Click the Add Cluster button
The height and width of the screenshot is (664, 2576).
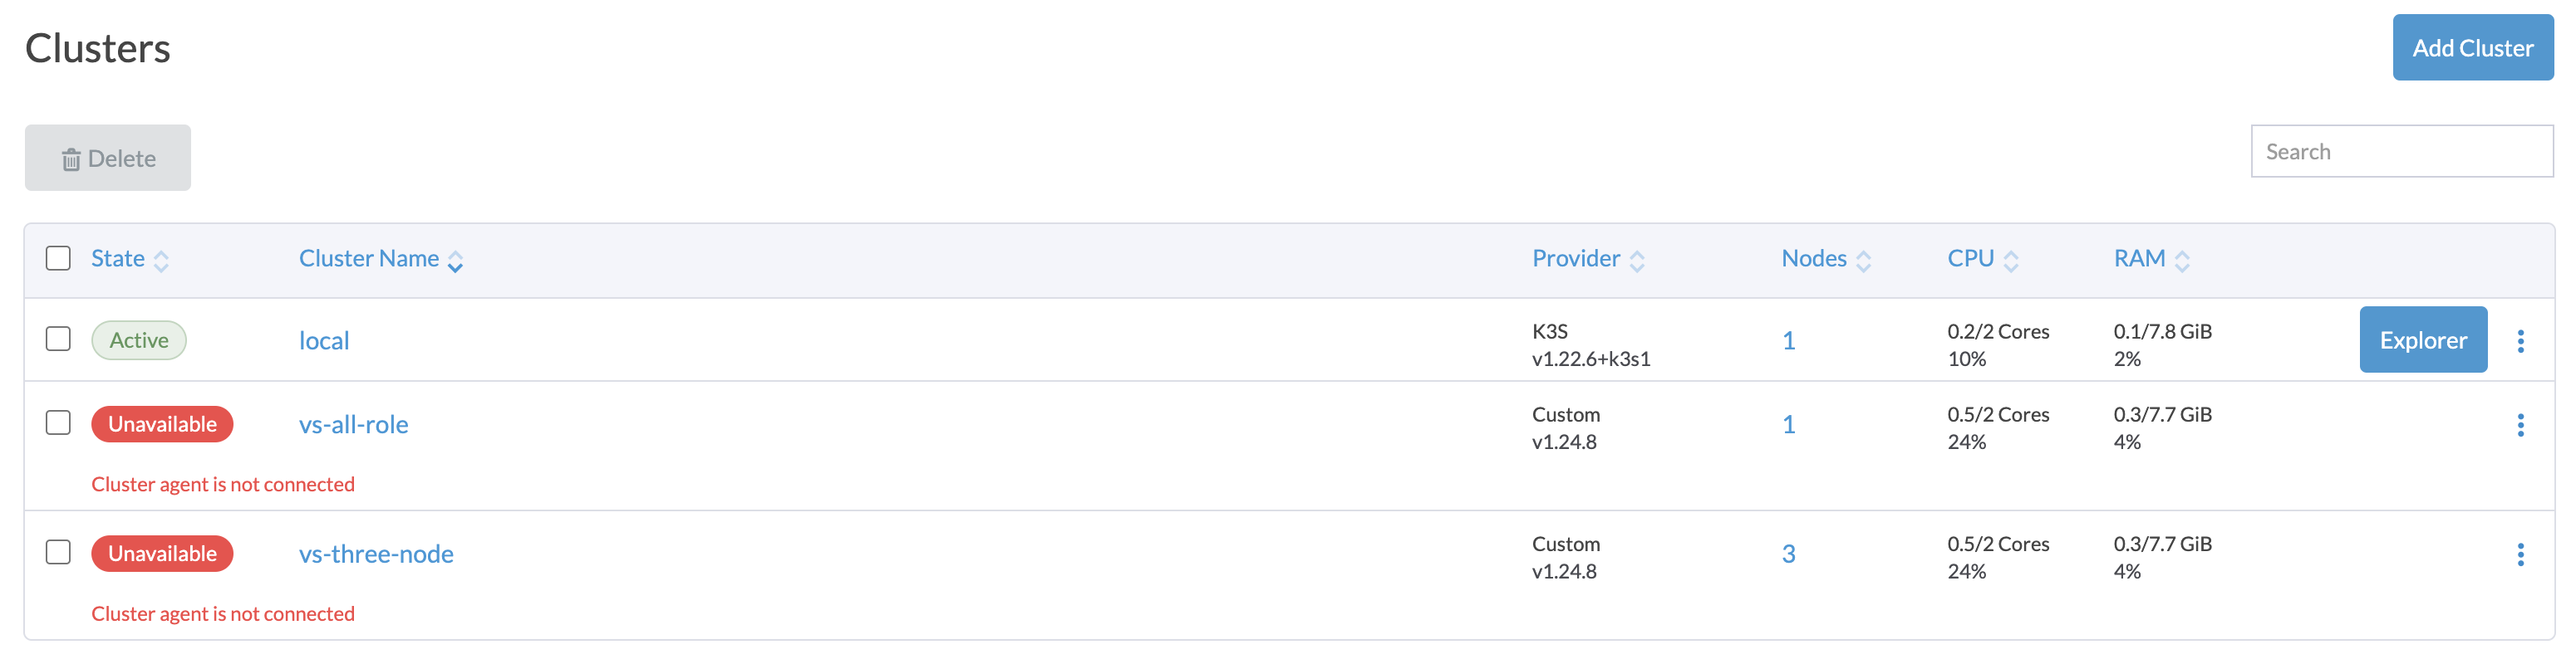(x=2472, y=47)
